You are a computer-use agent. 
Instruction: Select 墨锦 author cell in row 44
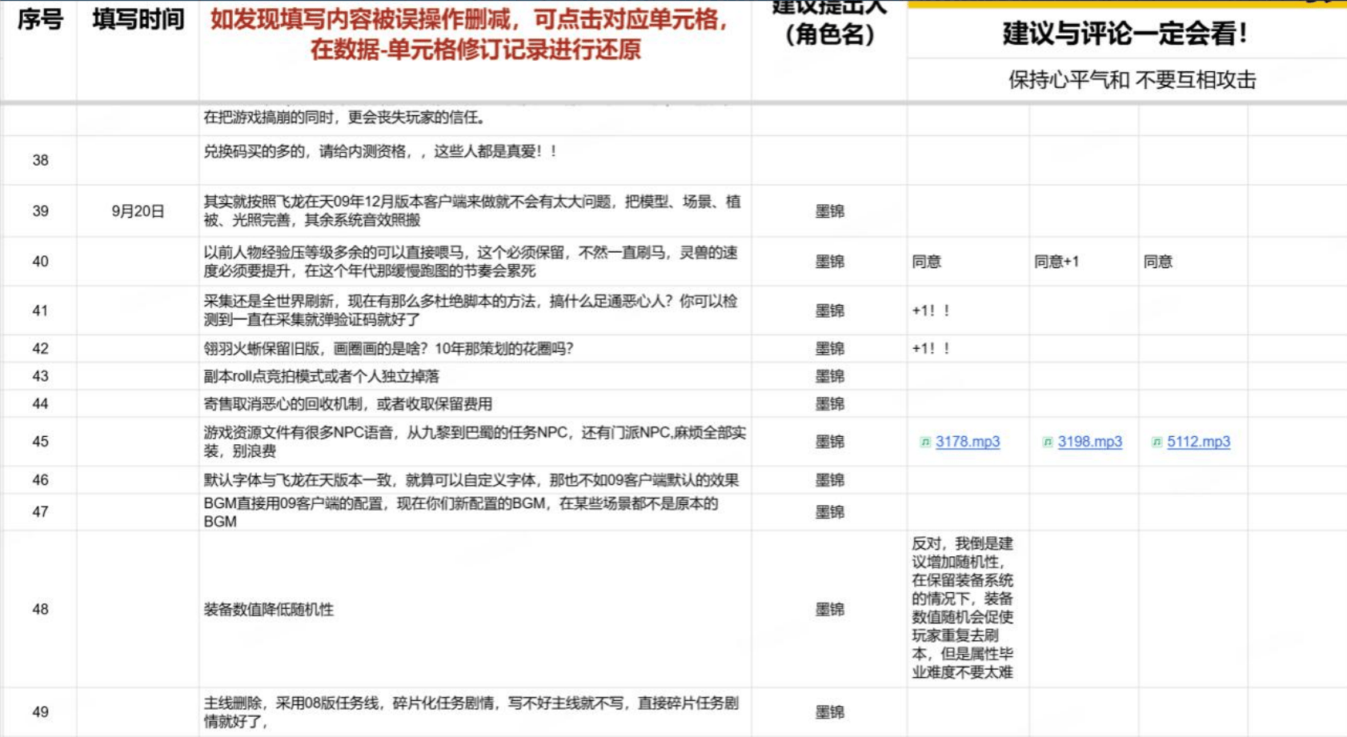point(829,404)
